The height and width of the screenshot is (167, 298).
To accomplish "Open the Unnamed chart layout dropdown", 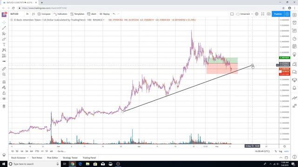I will click(244, 14).
